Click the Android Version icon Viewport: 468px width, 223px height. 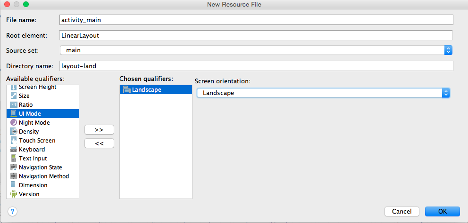click(x=13, y=194)
